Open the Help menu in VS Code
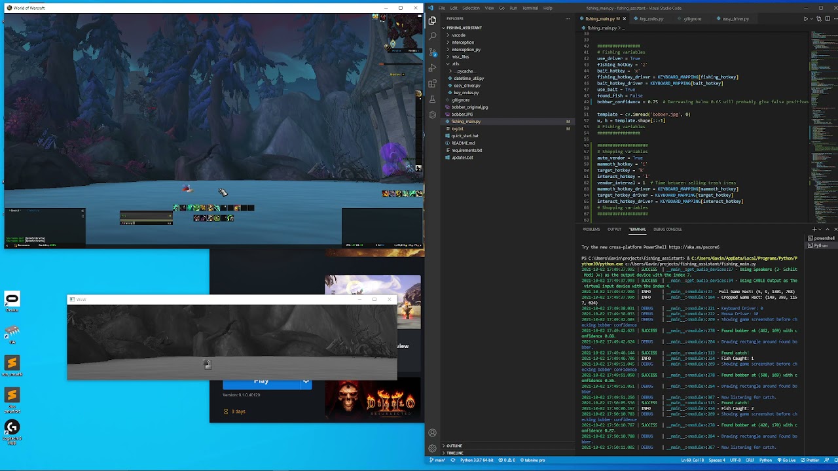This screenshot has height=471, width=838. point(548,8)
